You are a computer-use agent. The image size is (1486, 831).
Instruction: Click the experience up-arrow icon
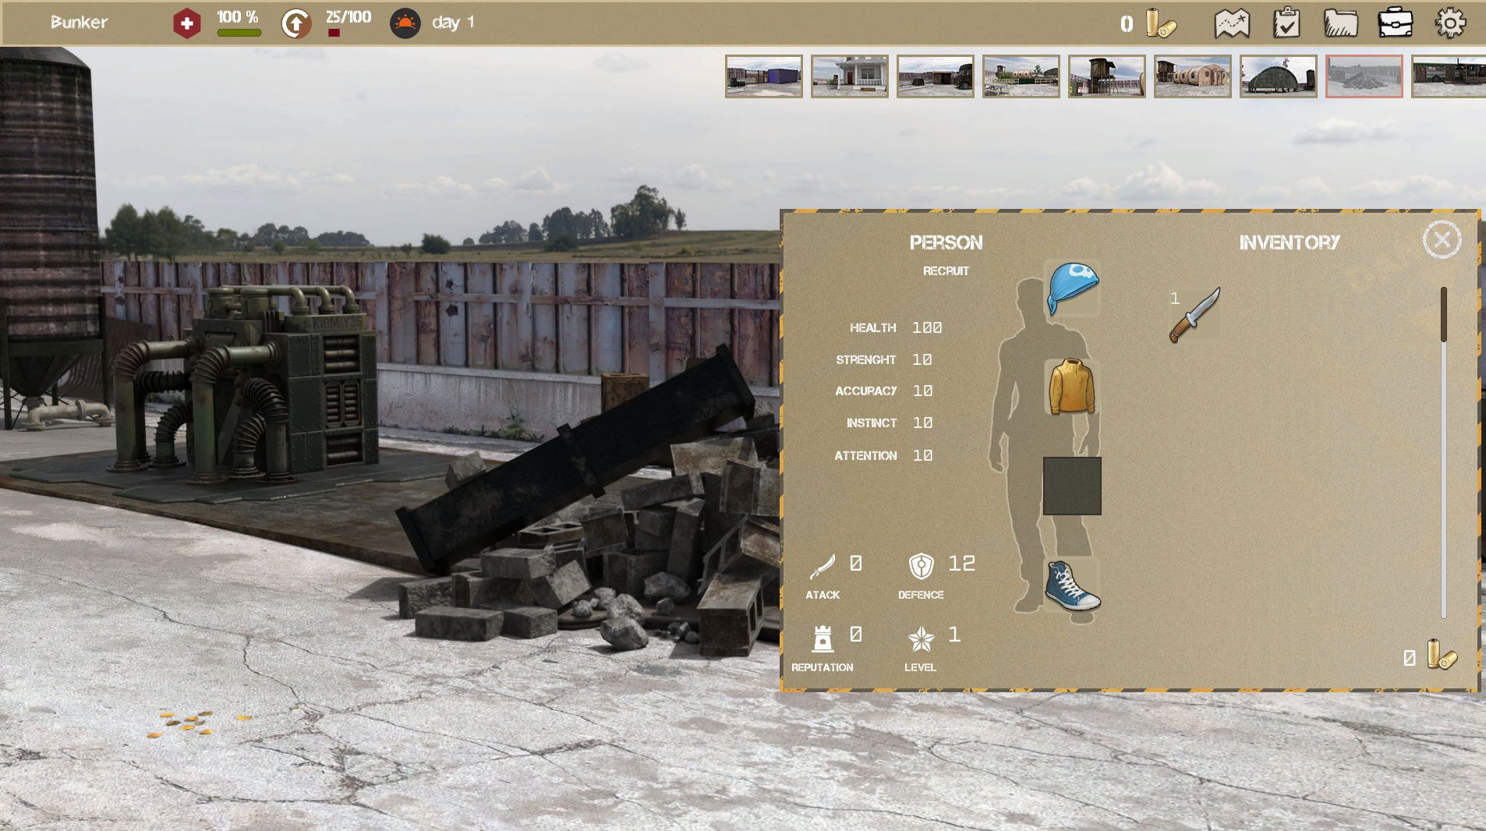tap(295, 23)
